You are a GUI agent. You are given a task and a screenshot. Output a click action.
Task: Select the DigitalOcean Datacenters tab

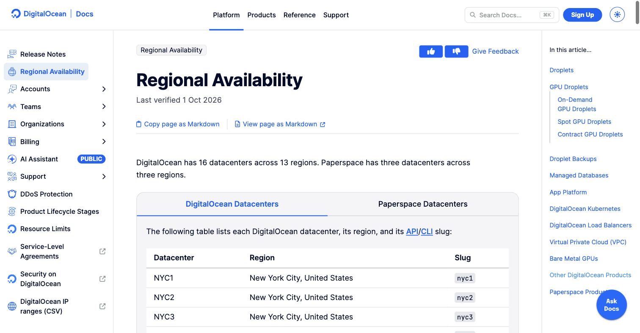pyautogui.click(x=232, y=204)
